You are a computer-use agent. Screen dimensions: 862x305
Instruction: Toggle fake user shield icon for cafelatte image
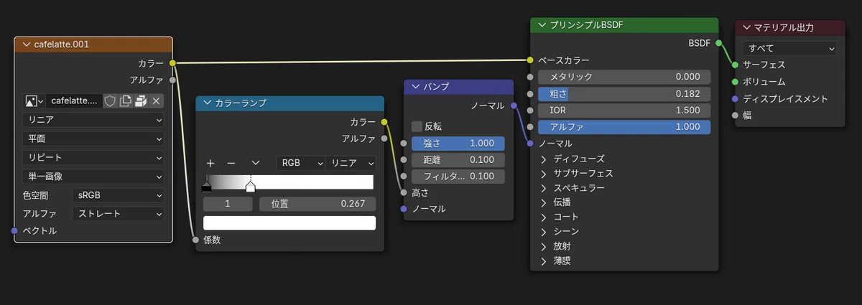110,101
